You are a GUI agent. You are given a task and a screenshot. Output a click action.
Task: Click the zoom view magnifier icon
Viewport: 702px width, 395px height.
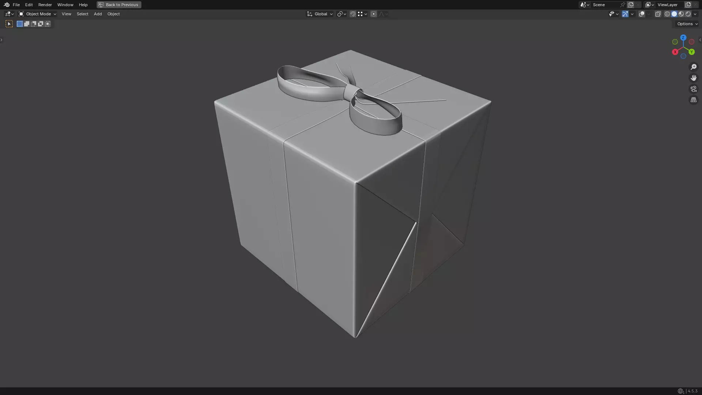pos(694,67)
